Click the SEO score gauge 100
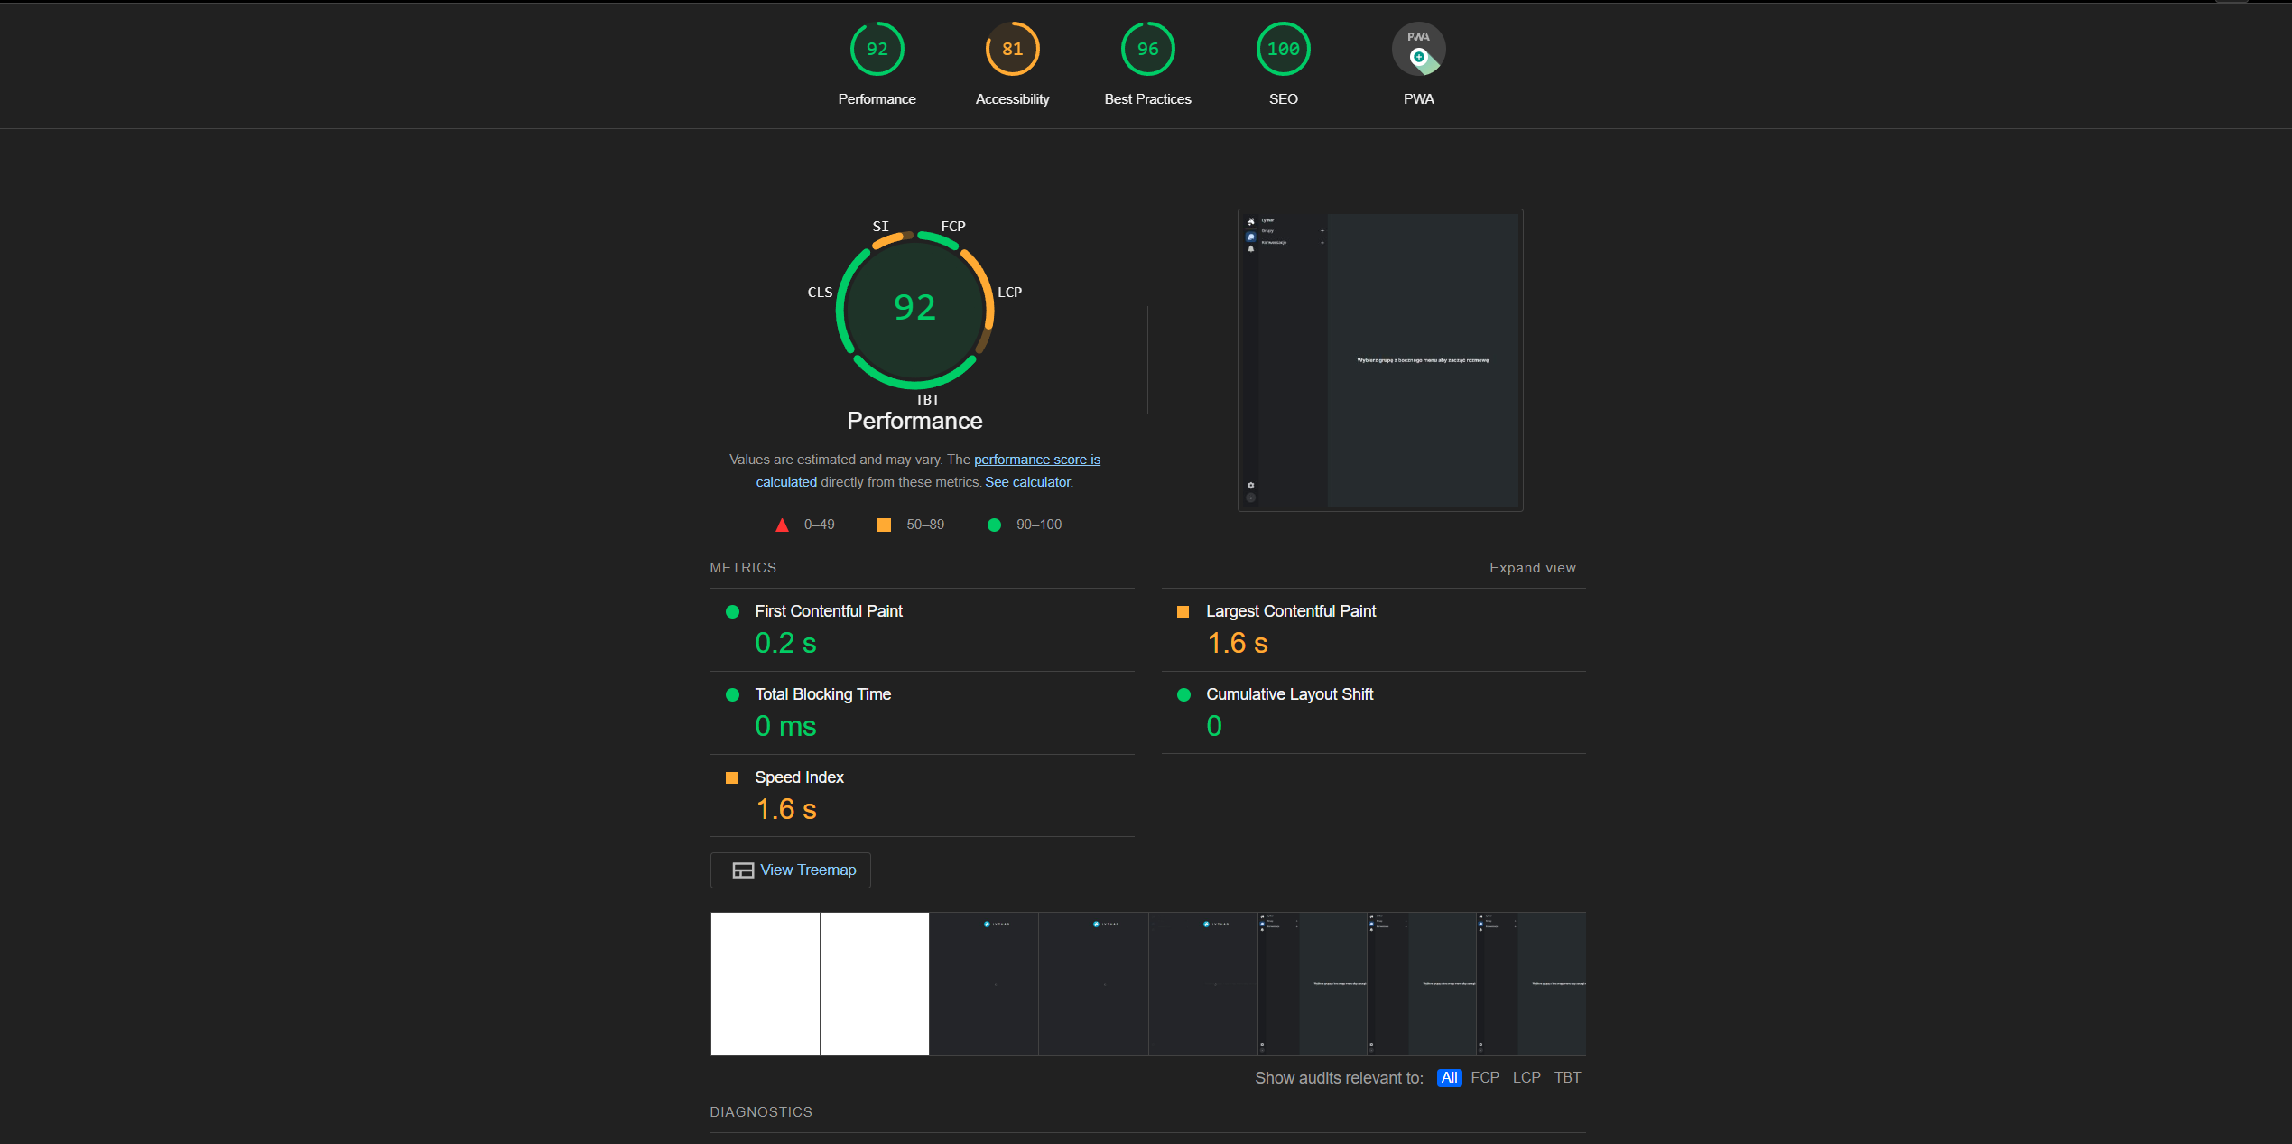Viewport: 2292px width, 1144px height. [1283, 50]
